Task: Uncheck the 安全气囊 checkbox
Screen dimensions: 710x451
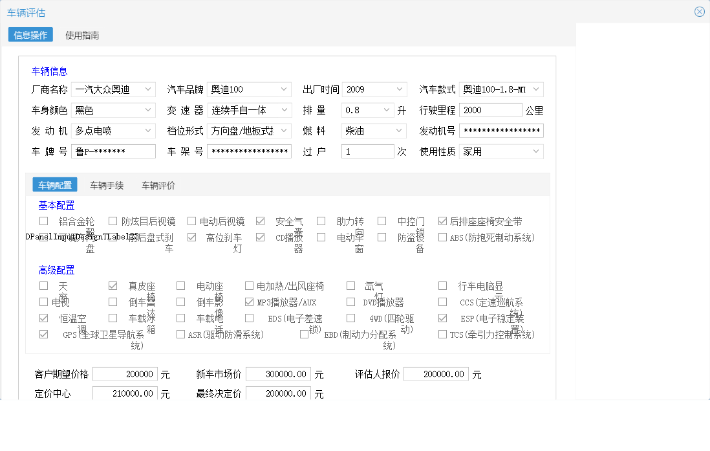Action: [260, 221]
